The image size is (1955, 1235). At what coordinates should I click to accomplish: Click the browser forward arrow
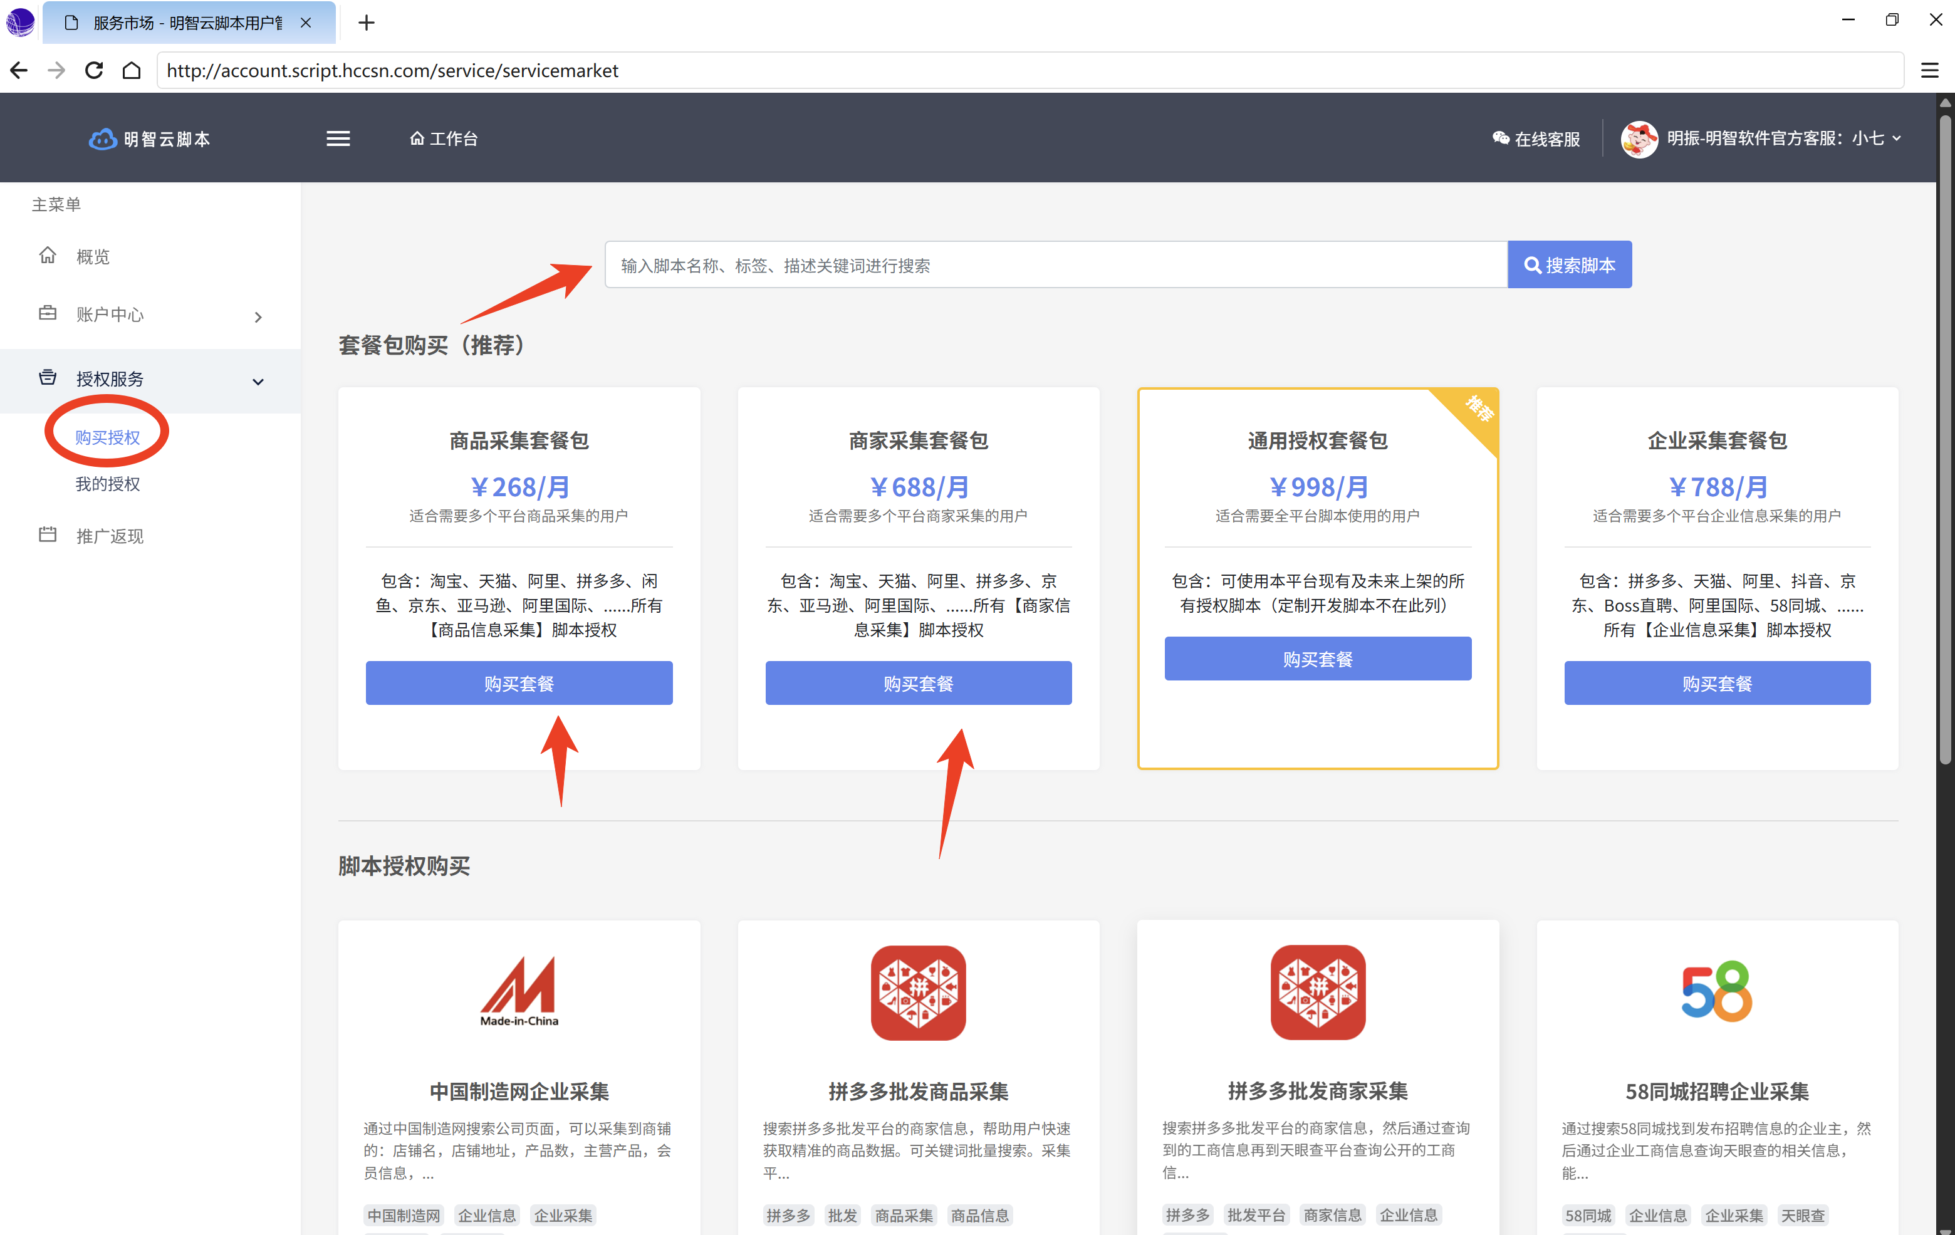point(56,71)
